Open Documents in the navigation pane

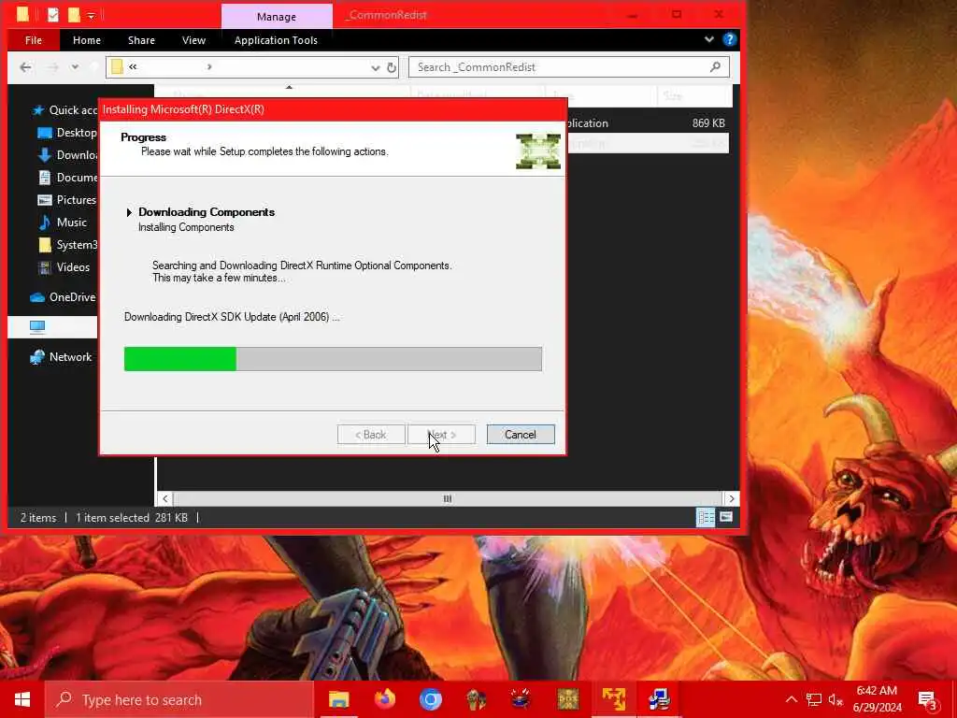67,178
